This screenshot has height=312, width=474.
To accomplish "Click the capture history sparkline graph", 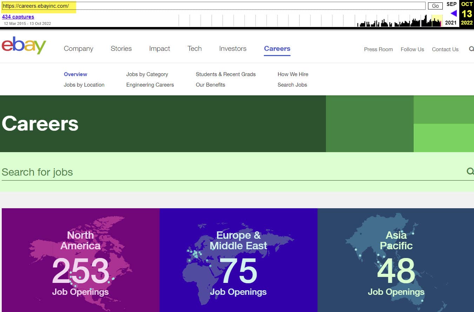I will pos(311,21).
